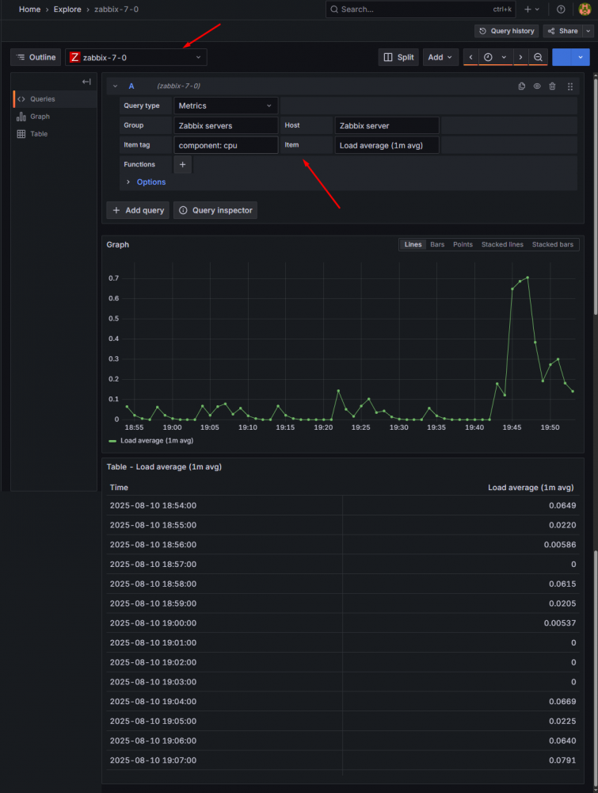Open Query history
598x793 pixels.
point(507,31)
